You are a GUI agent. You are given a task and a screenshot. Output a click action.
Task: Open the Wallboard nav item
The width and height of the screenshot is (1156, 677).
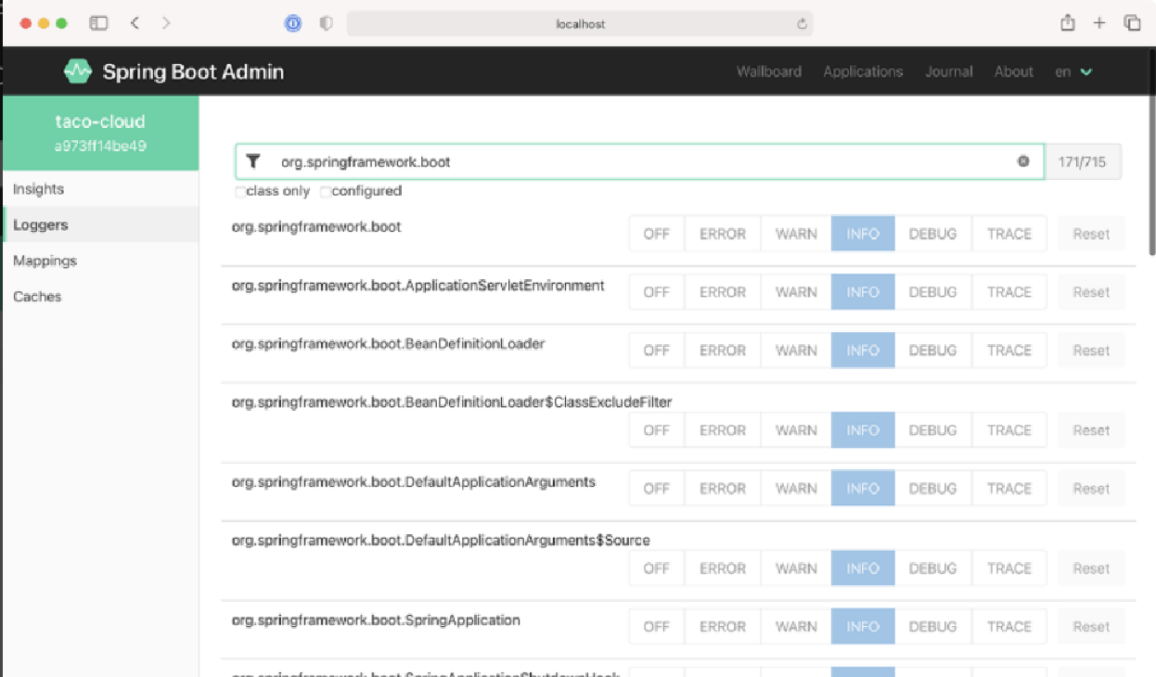[x=769, y=71]
